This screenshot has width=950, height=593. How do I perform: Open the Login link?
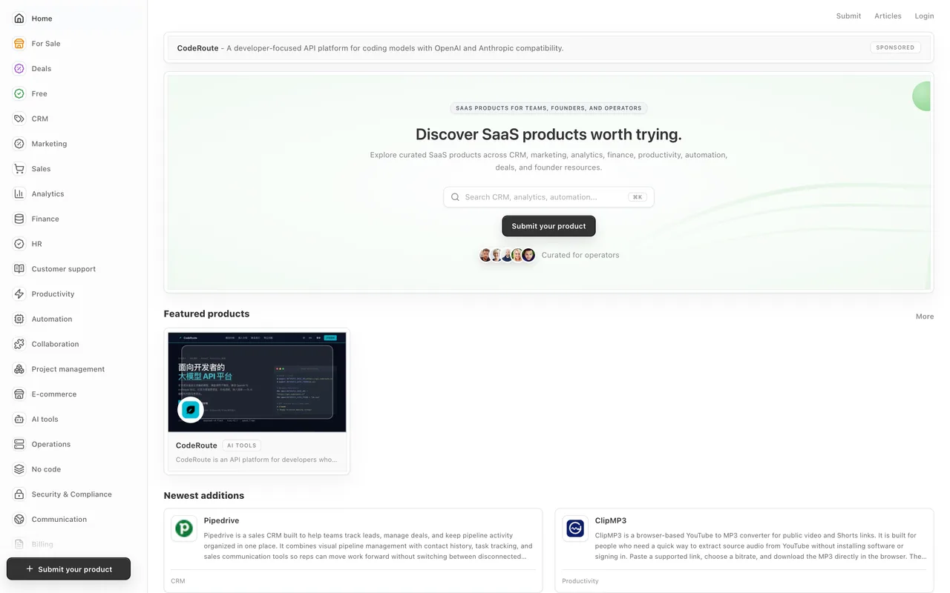924,16
